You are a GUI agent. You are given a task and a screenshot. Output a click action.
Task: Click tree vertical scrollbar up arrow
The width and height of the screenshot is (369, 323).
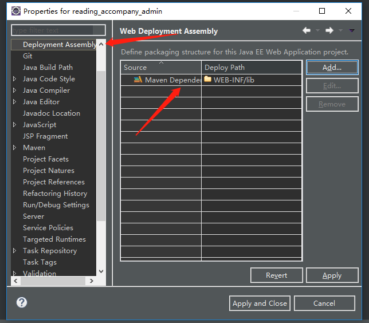pos(101,44)
